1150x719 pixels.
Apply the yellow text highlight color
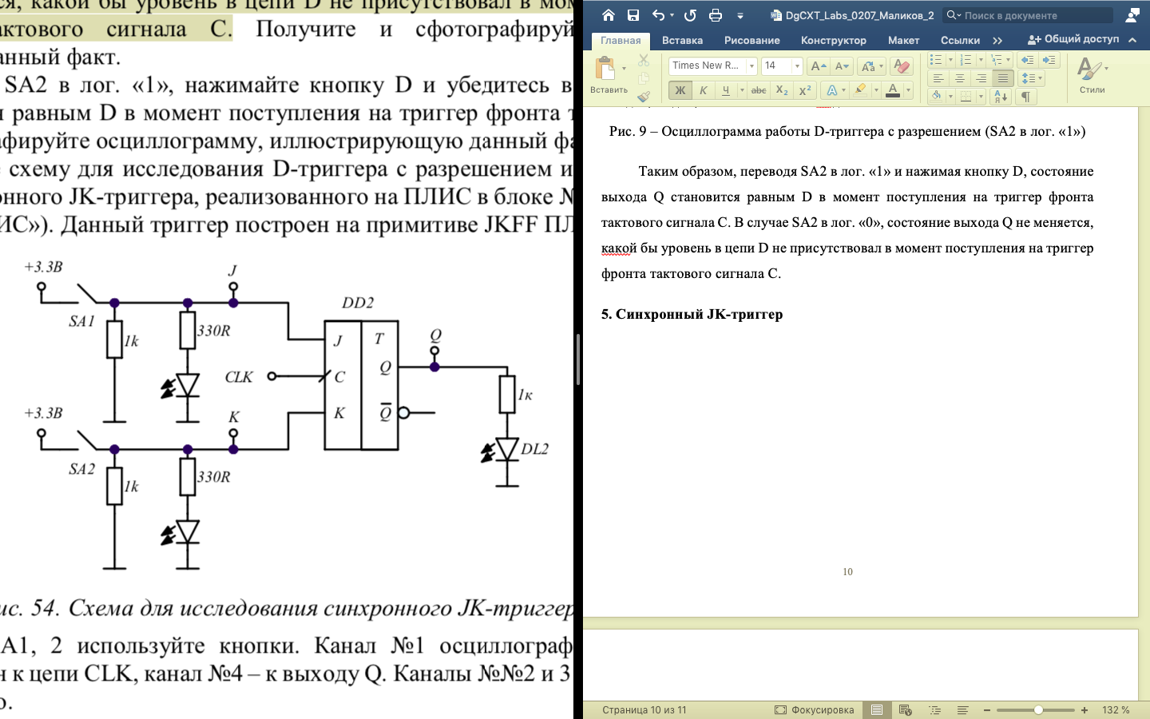(x=860, y=90)
